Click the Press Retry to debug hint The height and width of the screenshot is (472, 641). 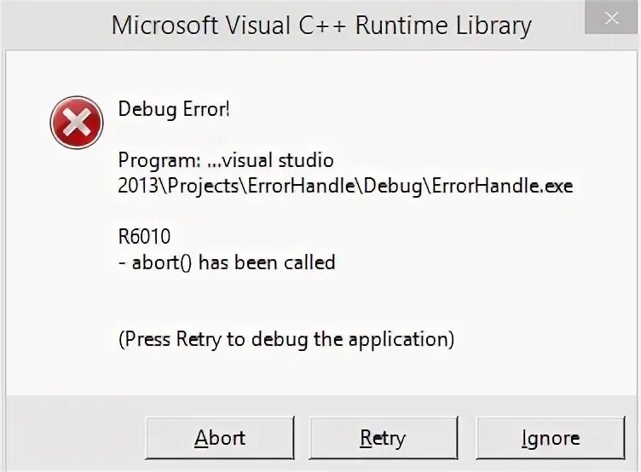[x=286, y=339]
